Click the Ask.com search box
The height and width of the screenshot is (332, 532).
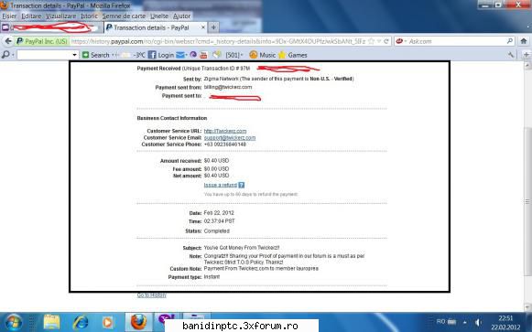pyautogui.click(x=456, y=41)
